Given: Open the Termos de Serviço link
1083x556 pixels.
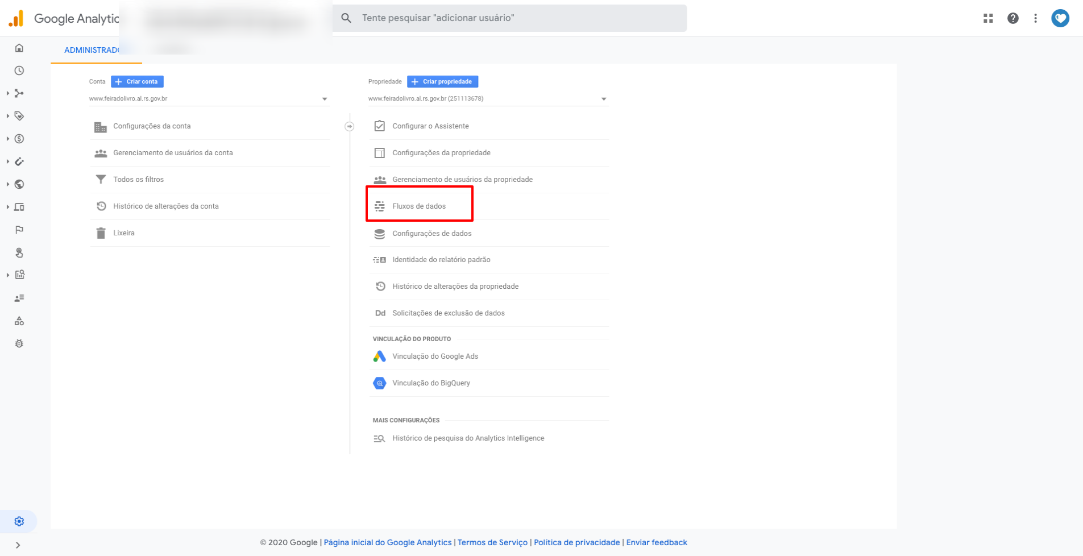Looking at the screenshot, I should click(x=492, y=542).
